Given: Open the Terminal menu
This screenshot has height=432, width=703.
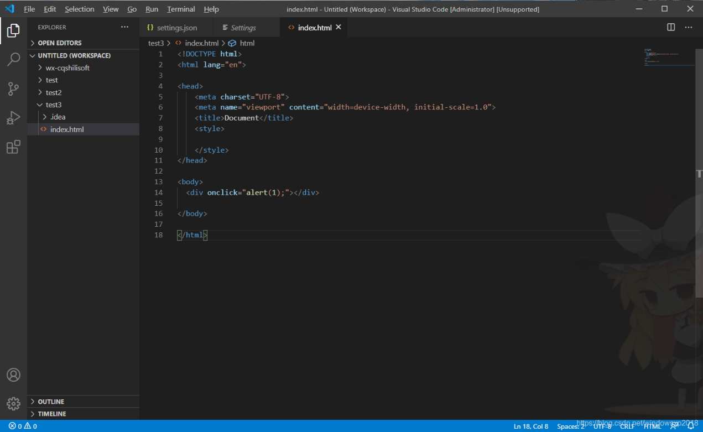Looking at the screenshot, I should 181,9.
